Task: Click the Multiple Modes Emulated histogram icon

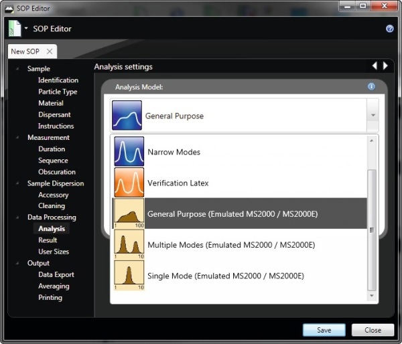Action: point(129,244)
